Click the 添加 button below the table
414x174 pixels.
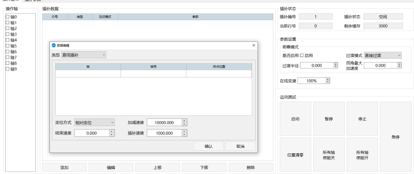[x=64, y=167]
